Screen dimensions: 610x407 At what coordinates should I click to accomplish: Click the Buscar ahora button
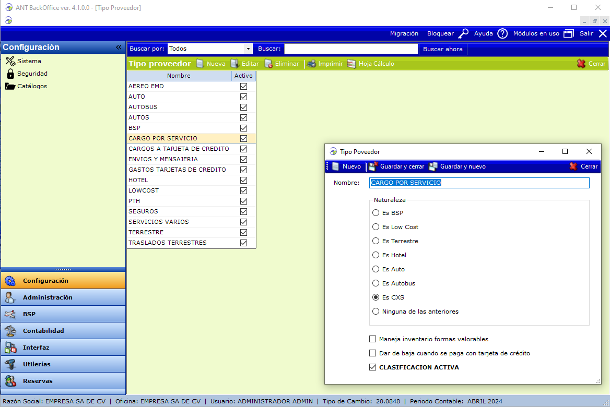click(442, 49)
